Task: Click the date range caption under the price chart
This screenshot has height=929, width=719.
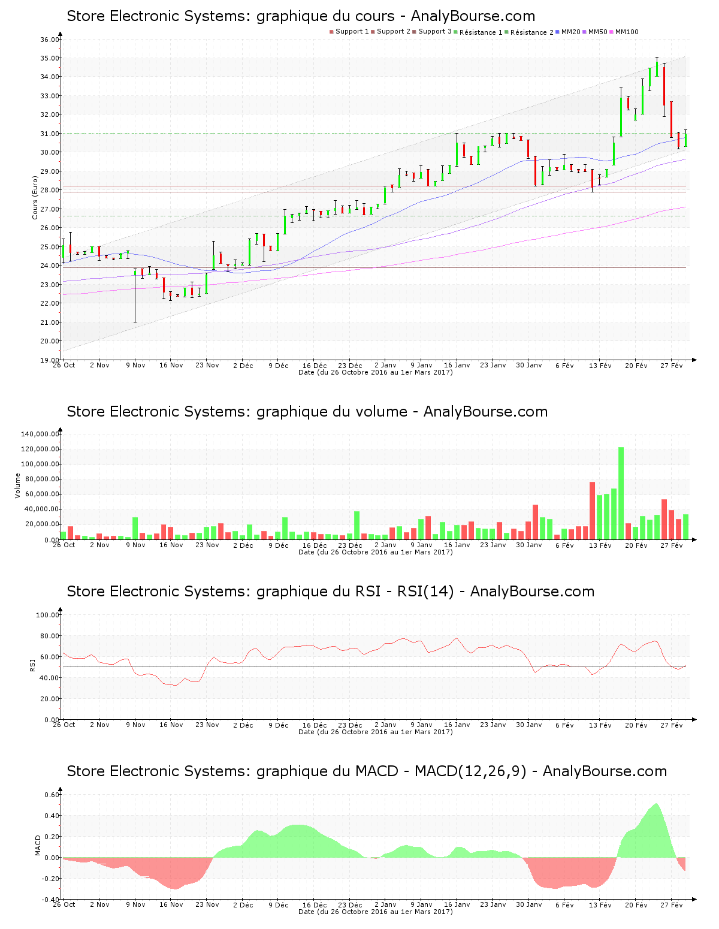Action: 375,372
